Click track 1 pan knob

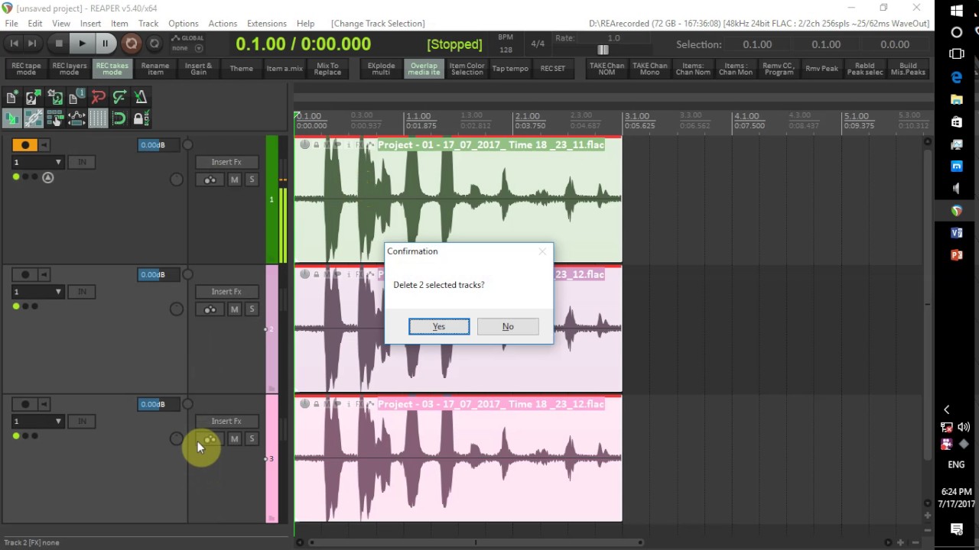coord(177,180)
